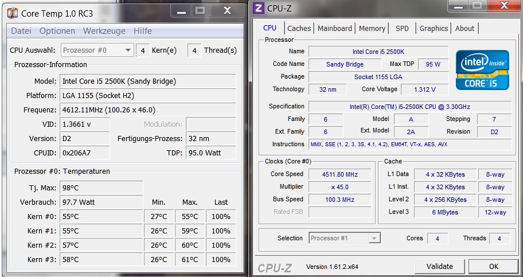Click the Code Name value Sandy Bridge in CPU-Z
Viewport: 523px width, 277px height.
[345, 64]
